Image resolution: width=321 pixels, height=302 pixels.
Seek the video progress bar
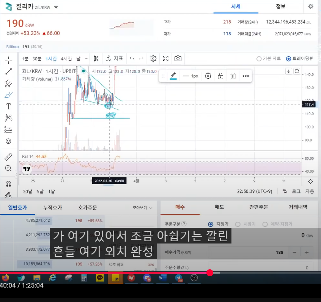(160, 273)
